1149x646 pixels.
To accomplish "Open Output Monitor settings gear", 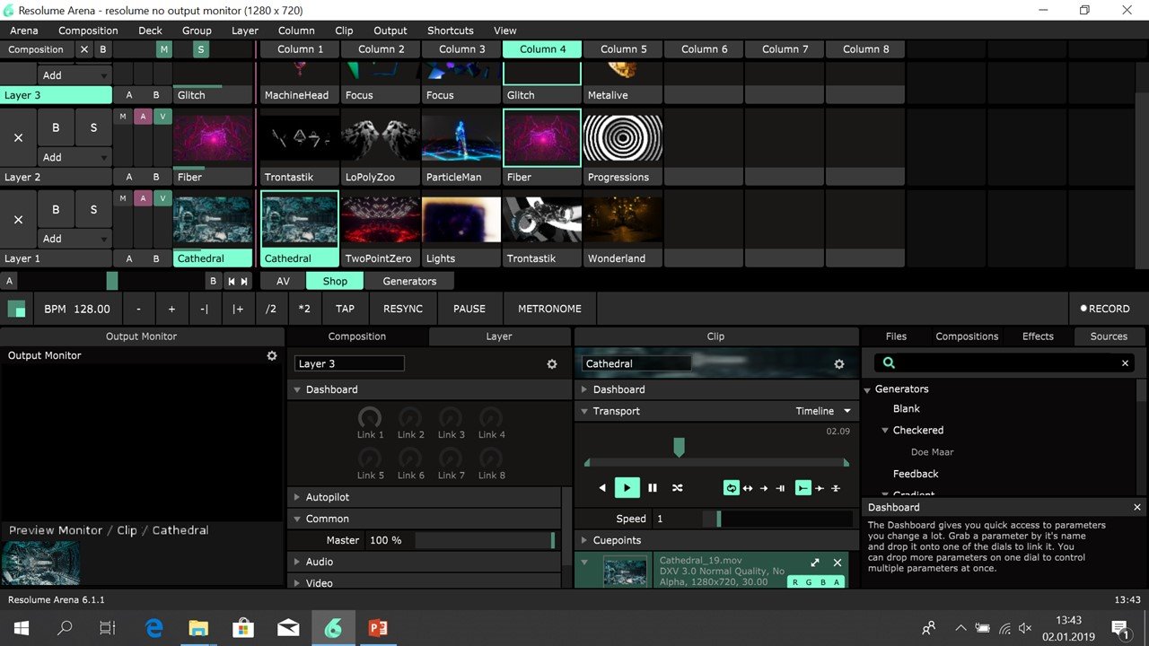I will tap(272, 356).
